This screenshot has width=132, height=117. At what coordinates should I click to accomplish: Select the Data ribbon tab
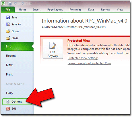coord(91,9)
